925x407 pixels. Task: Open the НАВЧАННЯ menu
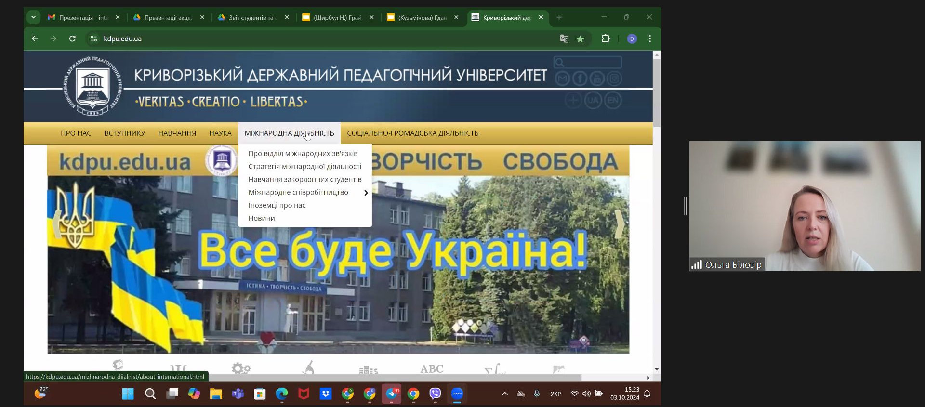177,133
